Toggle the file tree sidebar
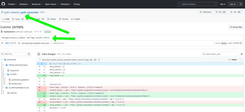Screen dimensions: 245x112 coord(39,54)
